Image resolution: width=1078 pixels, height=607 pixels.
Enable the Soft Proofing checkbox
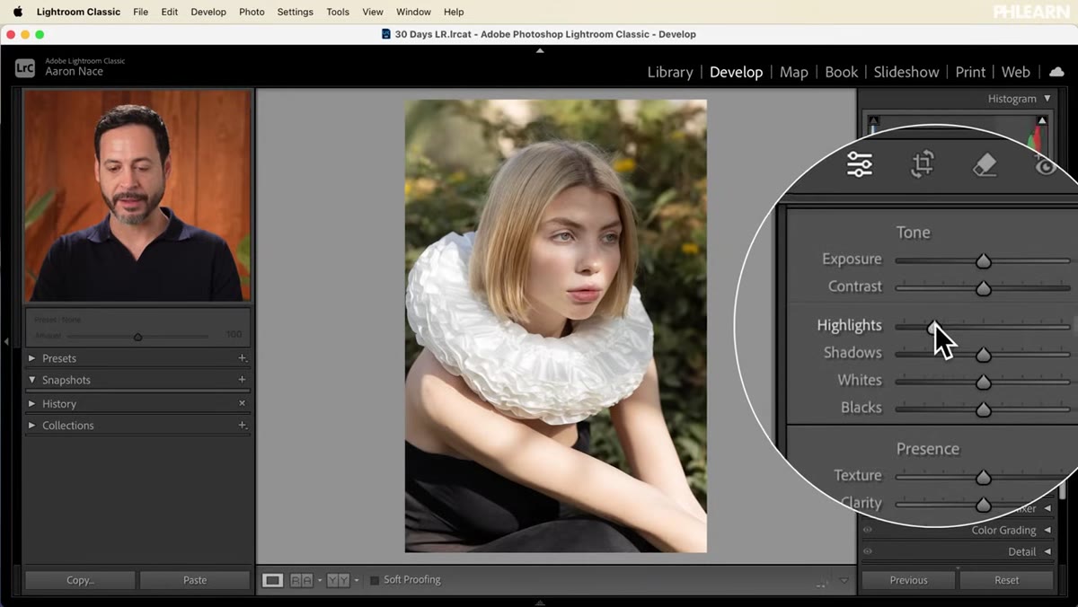[x=375, y=580]
